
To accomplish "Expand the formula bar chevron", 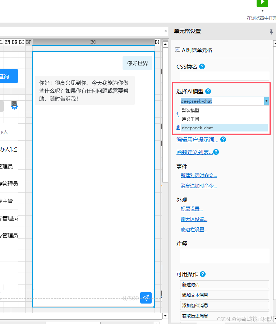I will click(166, 31).
